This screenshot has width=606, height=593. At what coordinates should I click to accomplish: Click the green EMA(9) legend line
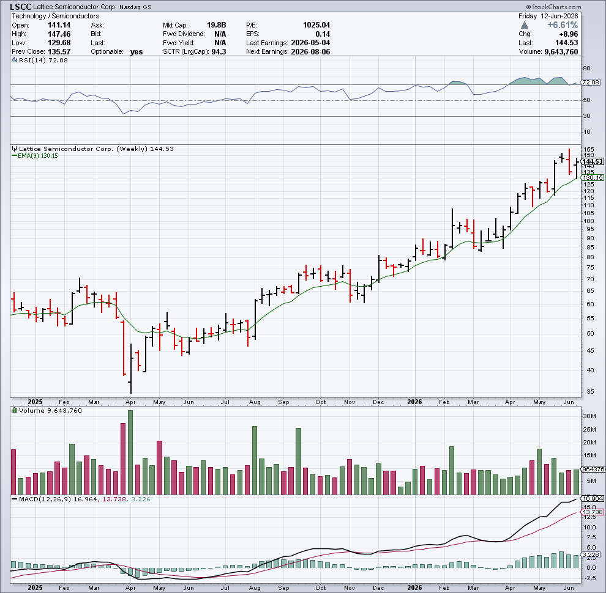pos(14,156)
